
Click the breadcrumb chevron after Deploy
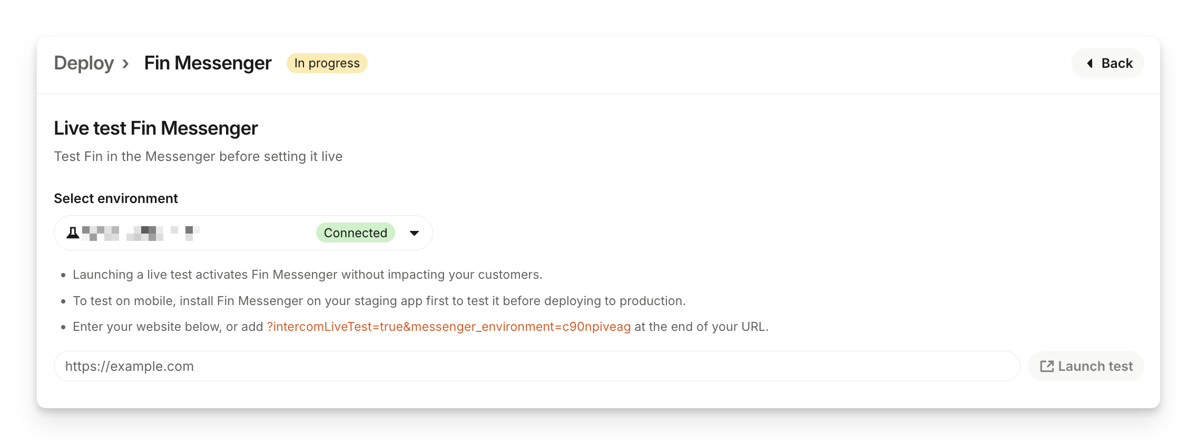pyautogui.click(x=125, y=64)
